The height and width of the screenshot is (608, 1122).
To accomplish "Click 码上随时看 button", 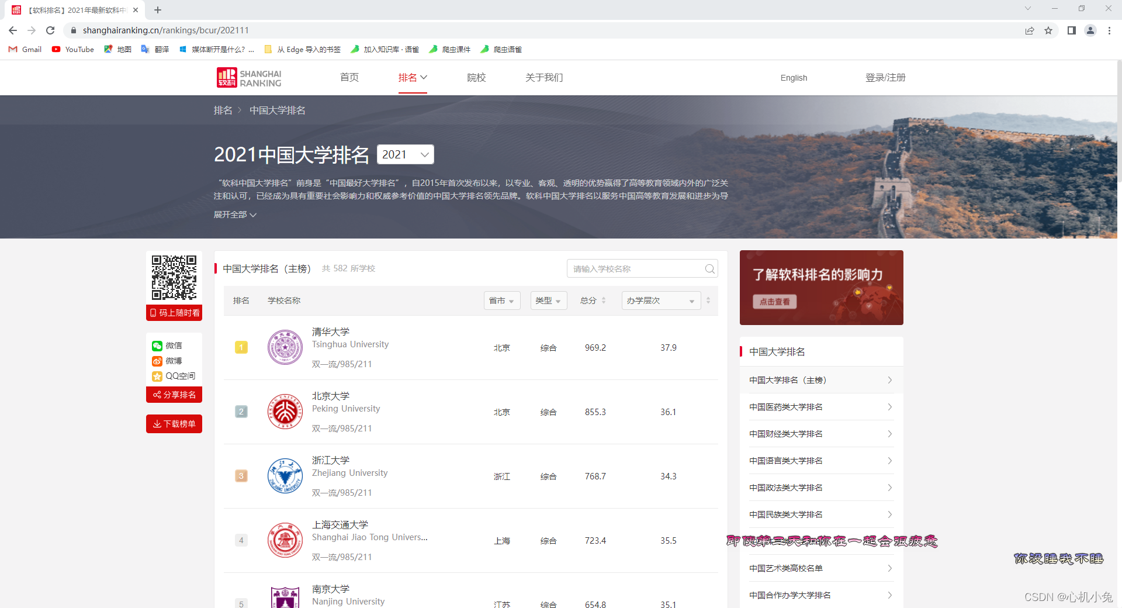I will click(174, 313).
